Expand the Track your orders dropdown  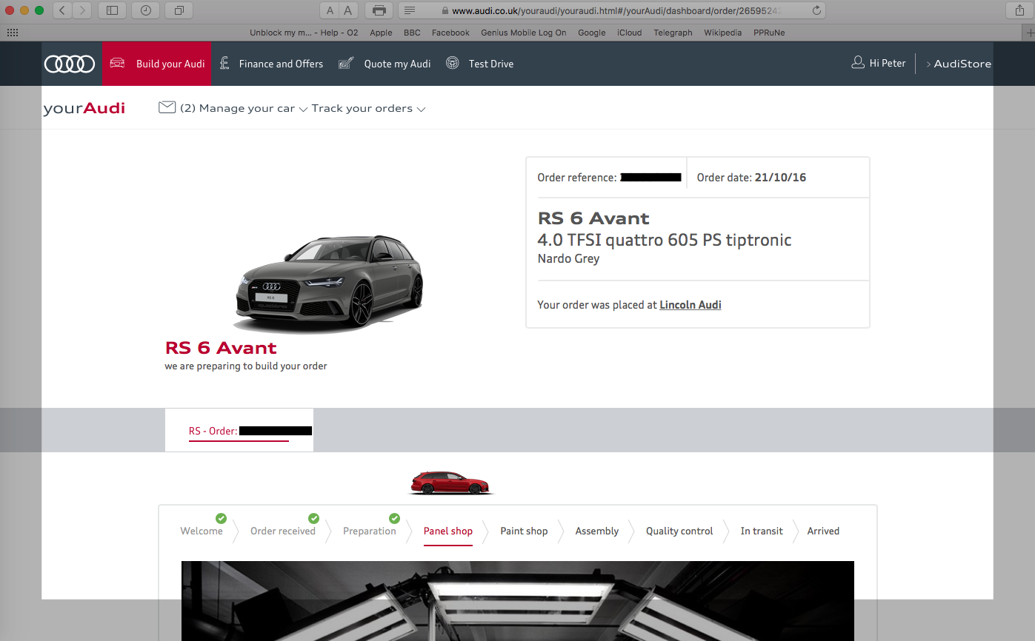click(368, 109)
